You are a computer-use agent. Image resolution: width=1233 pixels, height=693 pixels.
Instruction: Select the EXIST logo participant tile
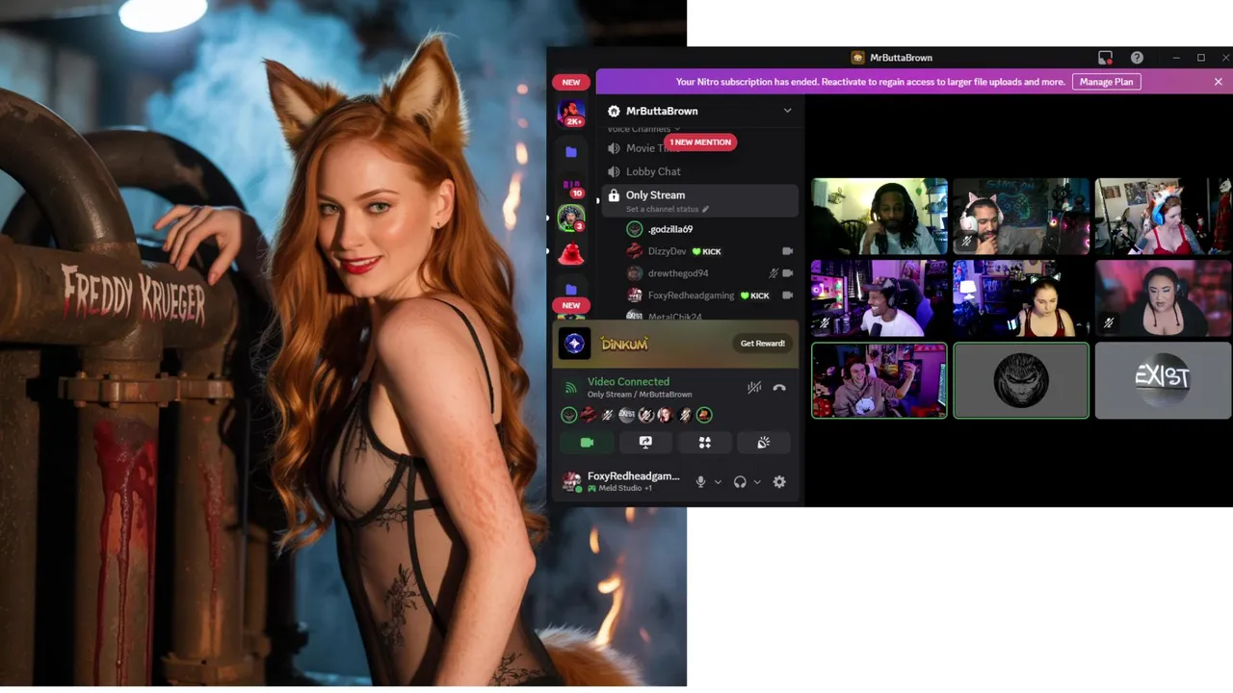point(1163,380)
